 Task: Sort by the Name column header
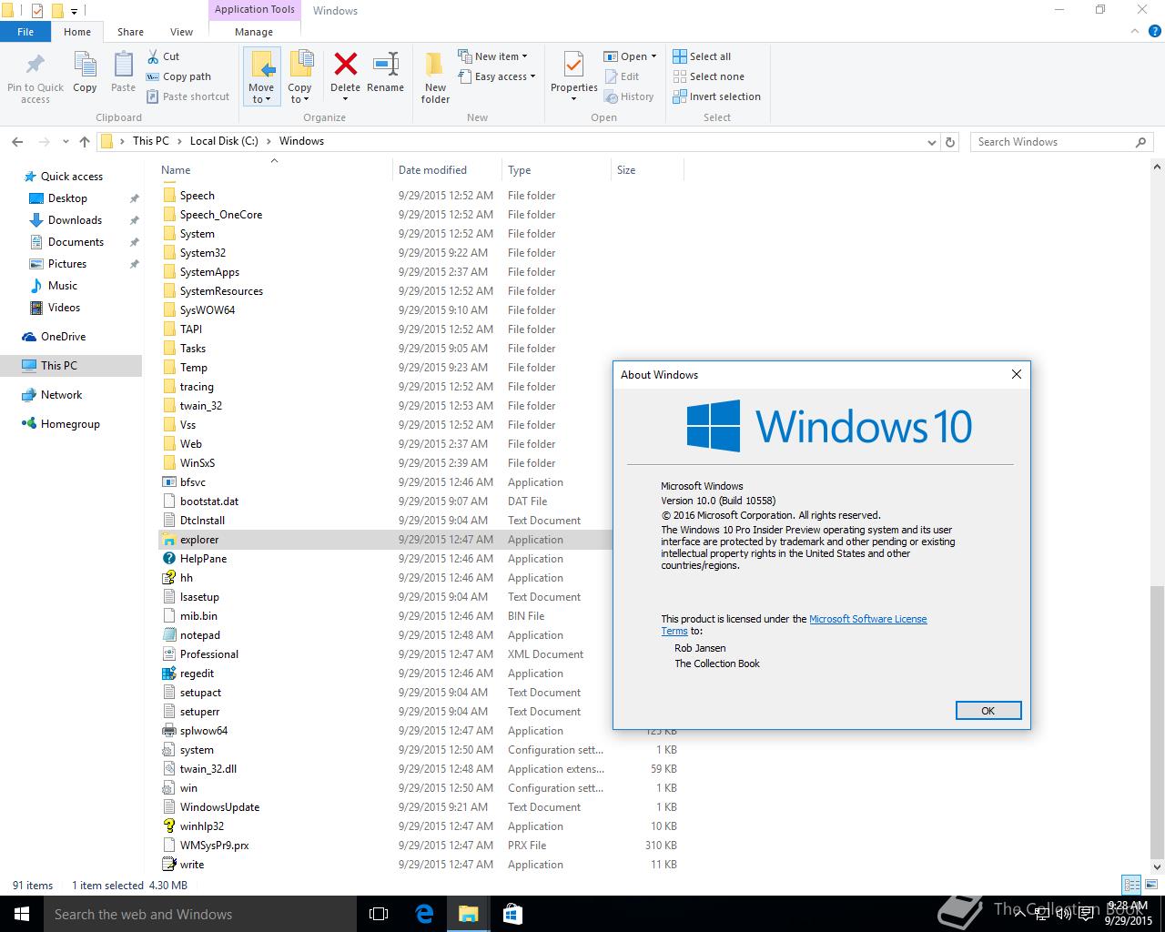click(x=274, y=170)
